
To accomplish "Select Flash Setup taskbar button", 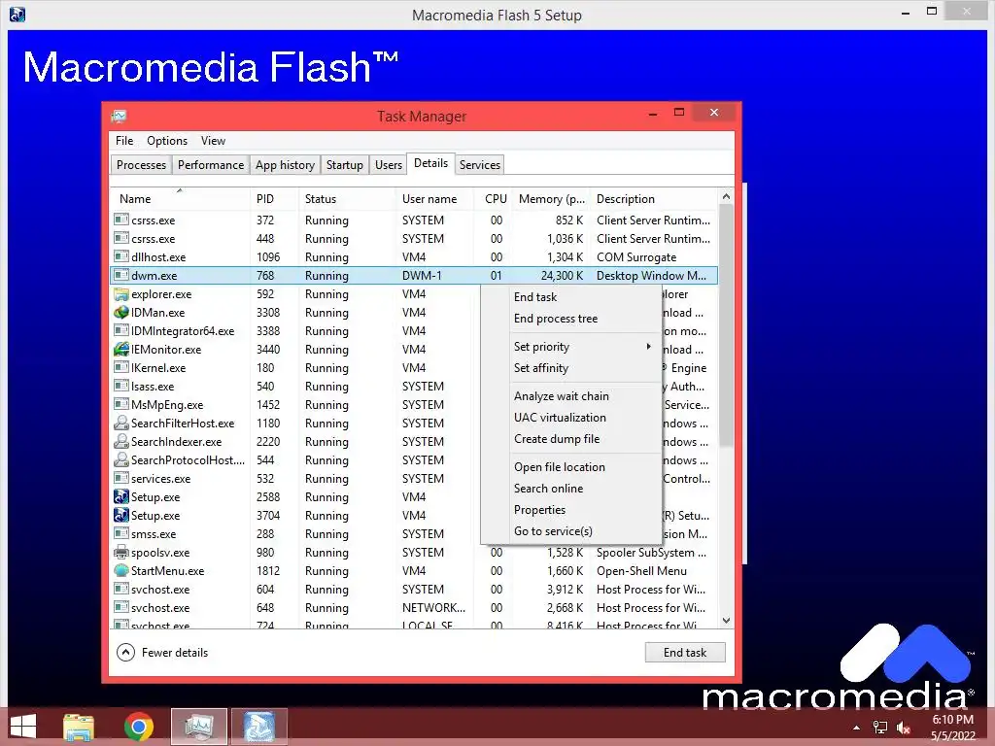I will (259, 727).
